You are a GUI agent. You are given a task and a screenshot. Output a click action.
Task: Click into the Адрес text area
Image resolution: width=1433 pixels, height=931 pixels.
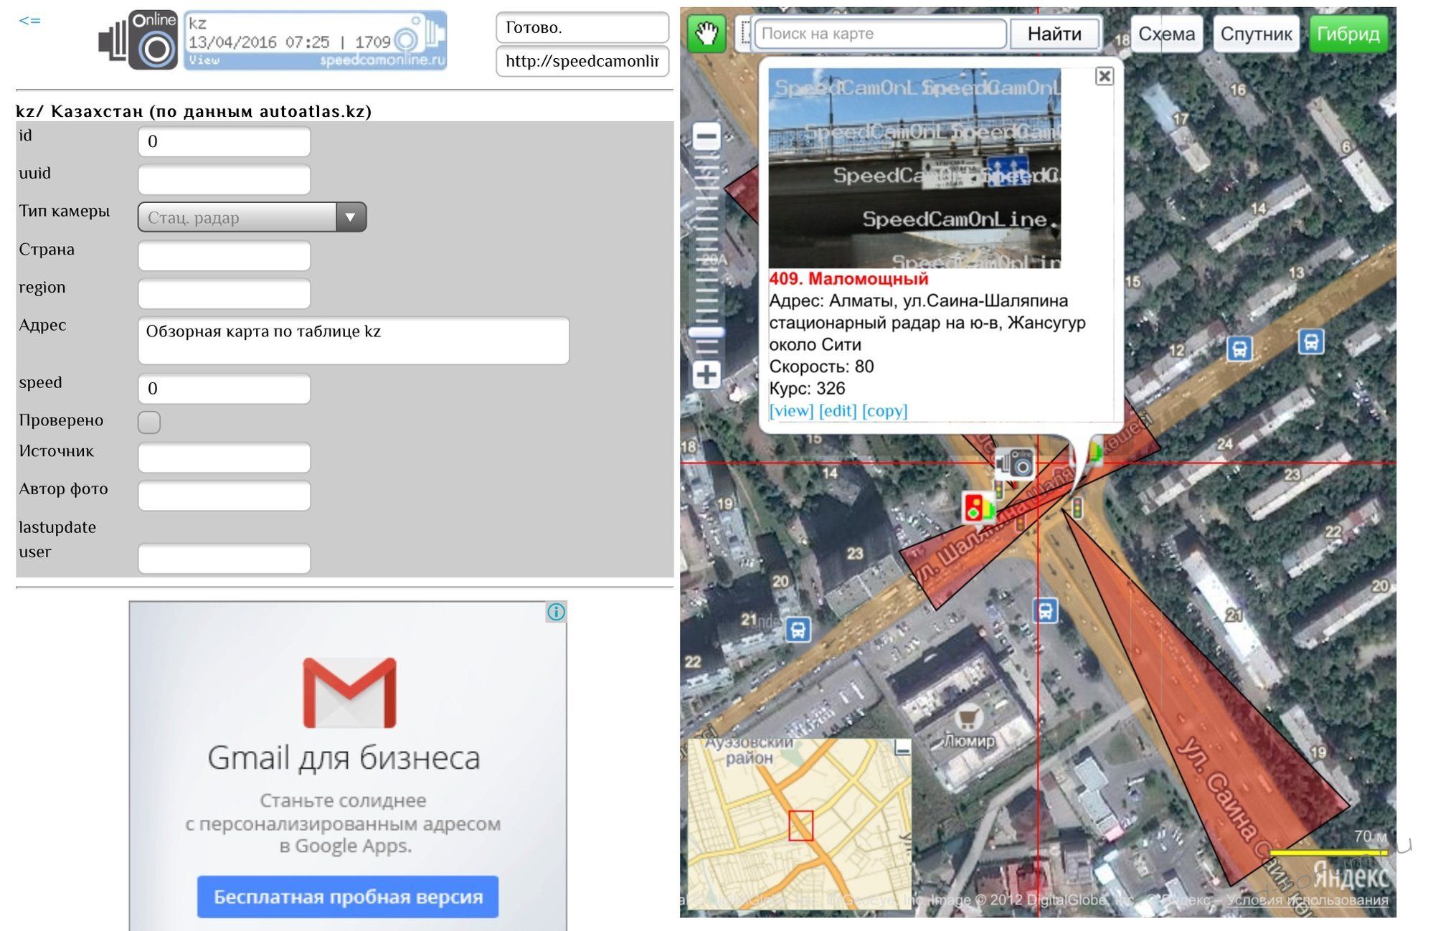point(354,341)
